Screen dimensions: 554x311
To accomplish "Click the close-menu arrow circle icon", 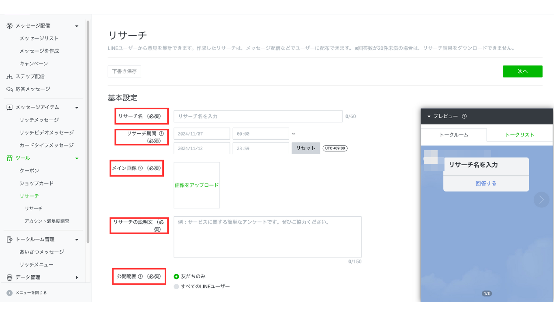I will coord(10,293).
